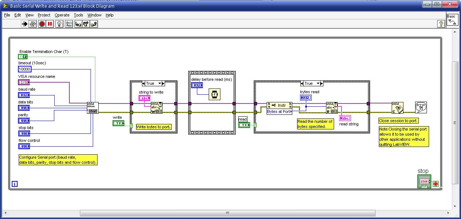The image size is (461, 219).
Task: Click the "Configure Serial port" comment label
Action: coord(58,160)
